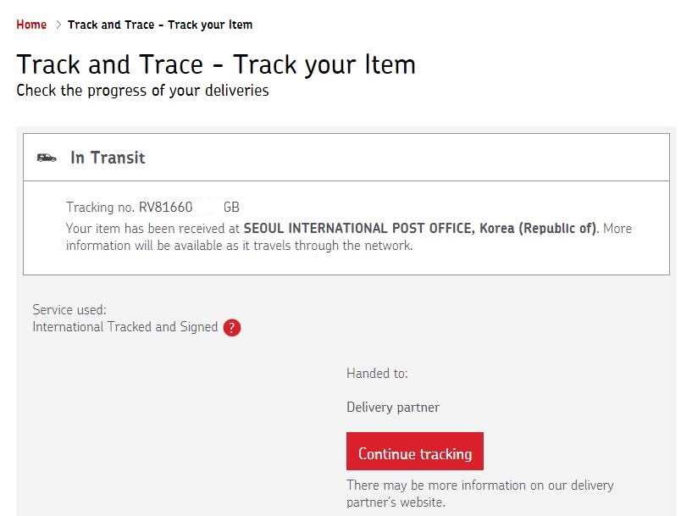Click the International Tracked and Signed label

coord(125,327)
